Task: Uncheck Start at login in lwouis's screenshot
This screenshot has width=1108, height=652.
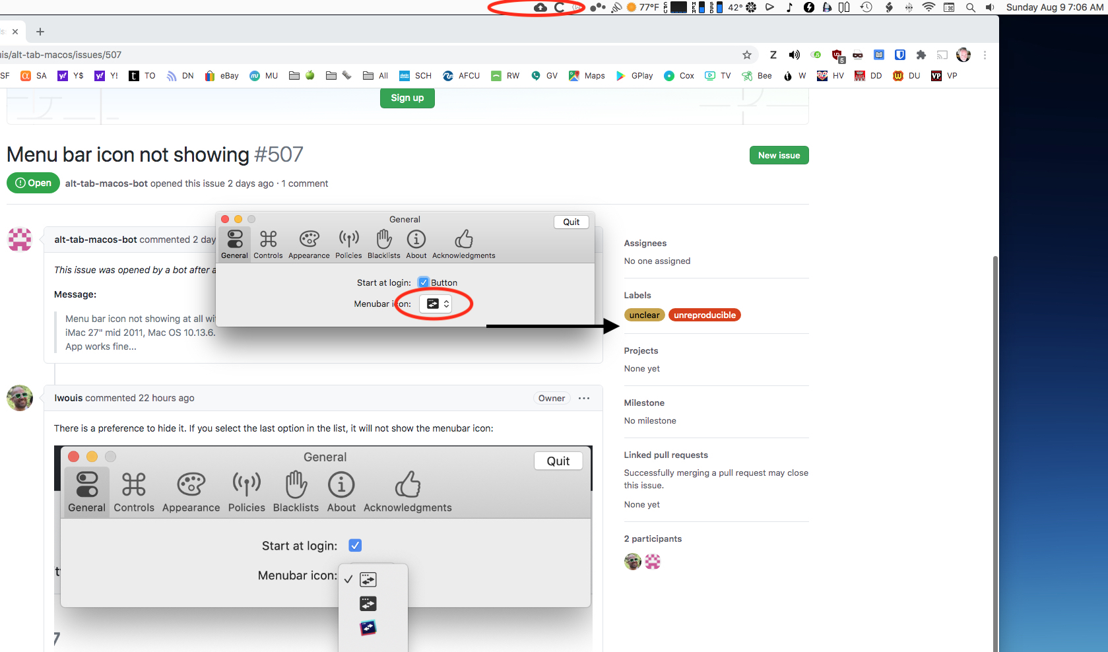Action: pos(355,545)
